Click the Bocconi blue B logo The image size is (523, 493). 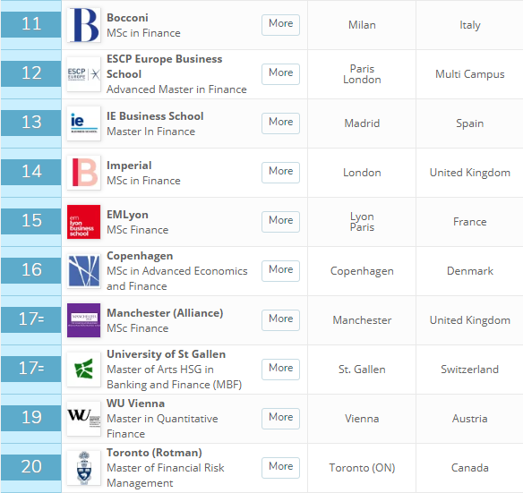(x=83, y=25)
